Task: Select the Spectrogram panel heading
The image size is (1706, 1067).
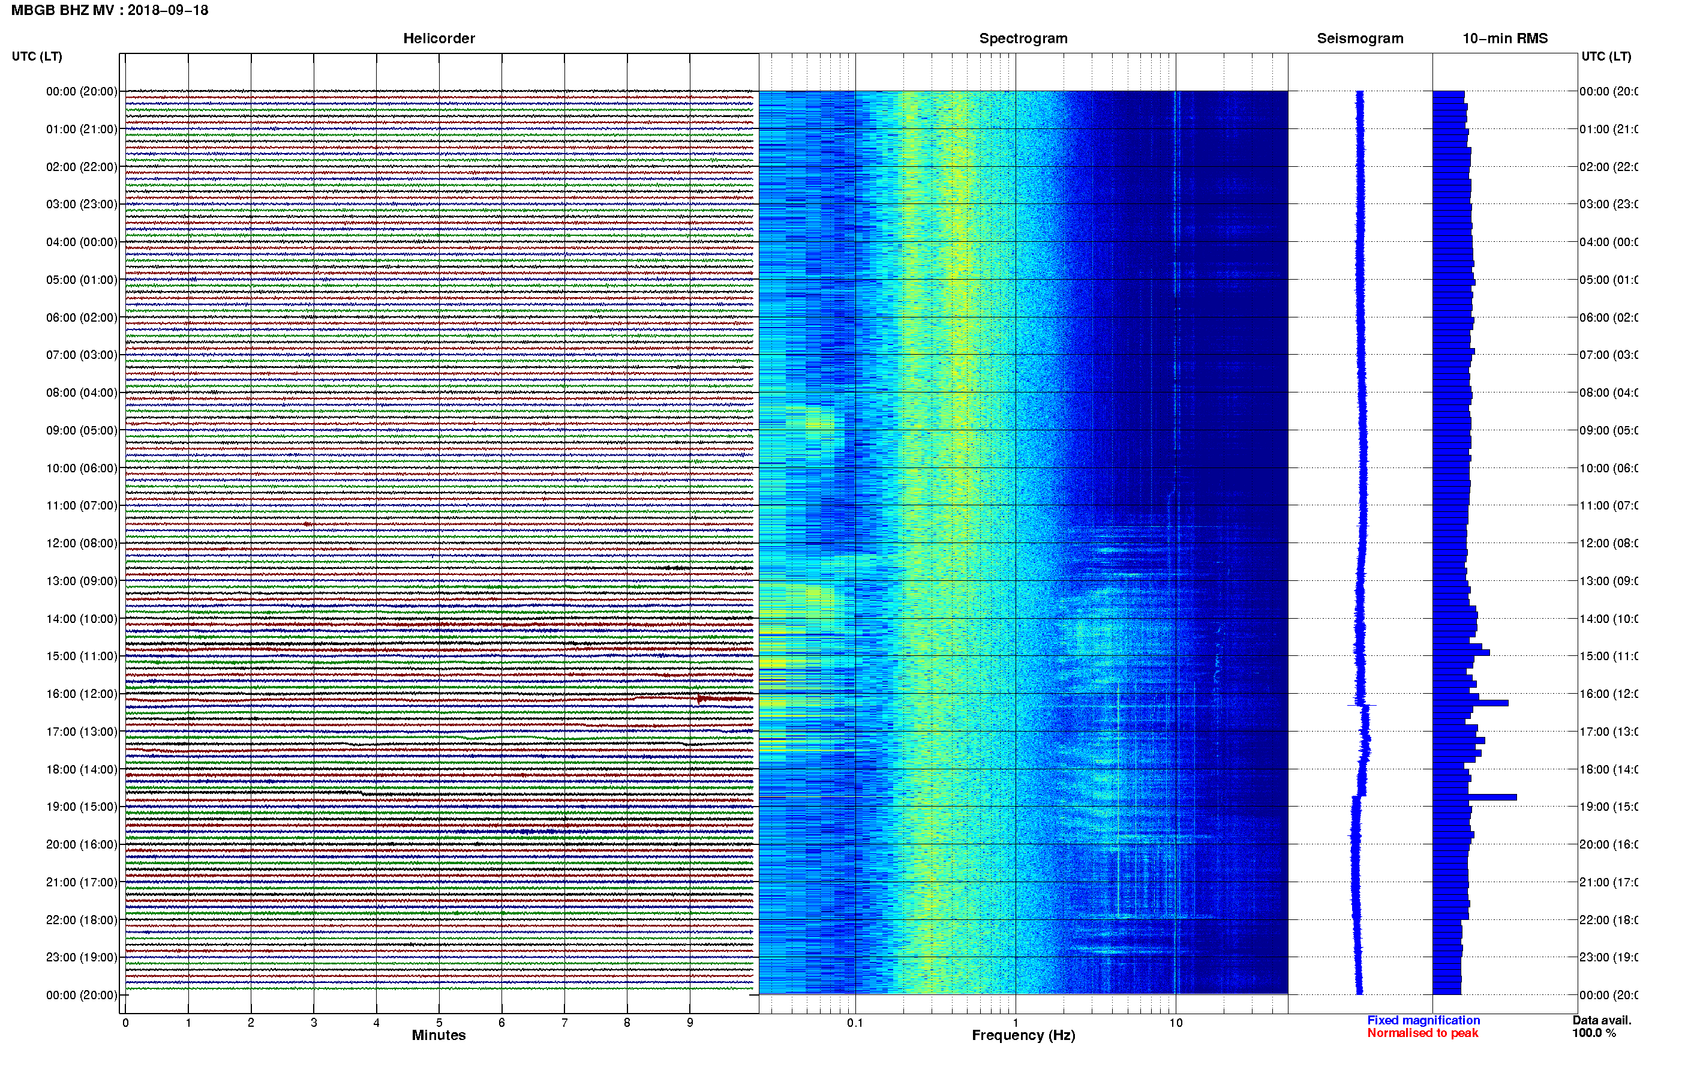Action: [1023, 38]
